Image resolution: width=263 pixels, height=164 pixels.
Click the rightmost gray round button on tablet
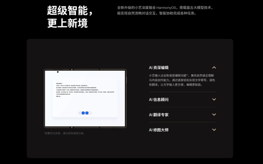91,113
